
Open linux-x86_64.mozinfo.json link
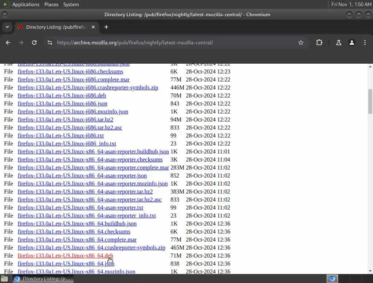(x=76, y=272)
